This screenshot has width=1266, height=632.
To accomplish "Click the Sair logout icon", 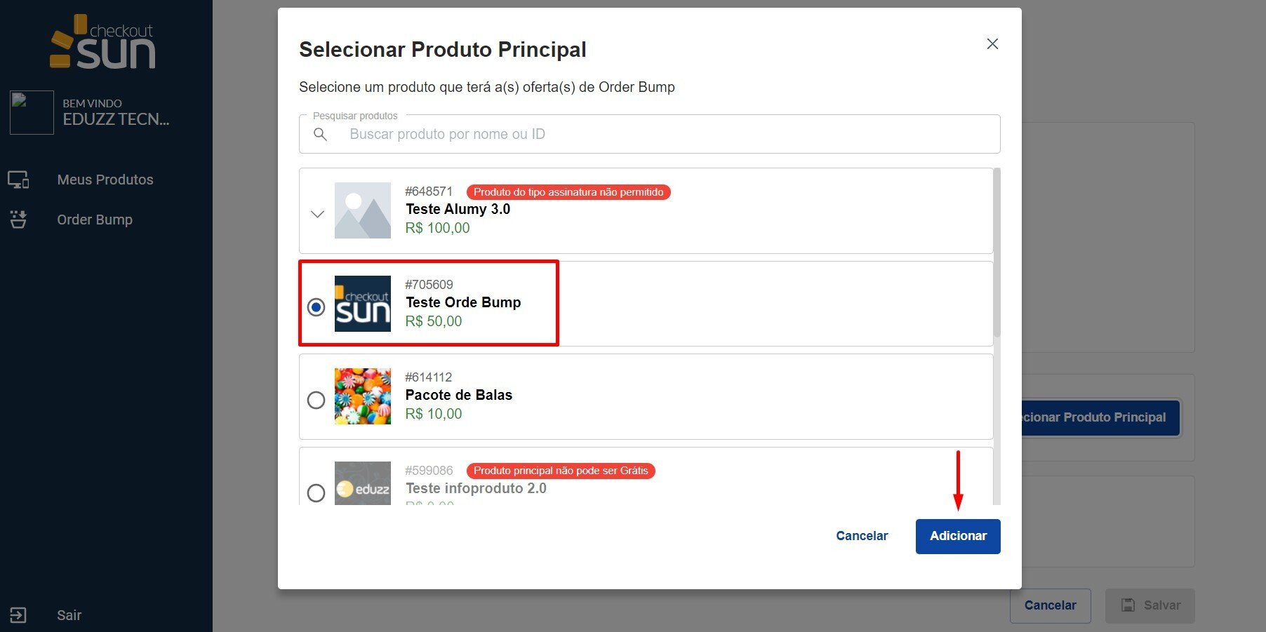I will coord(18,615).
